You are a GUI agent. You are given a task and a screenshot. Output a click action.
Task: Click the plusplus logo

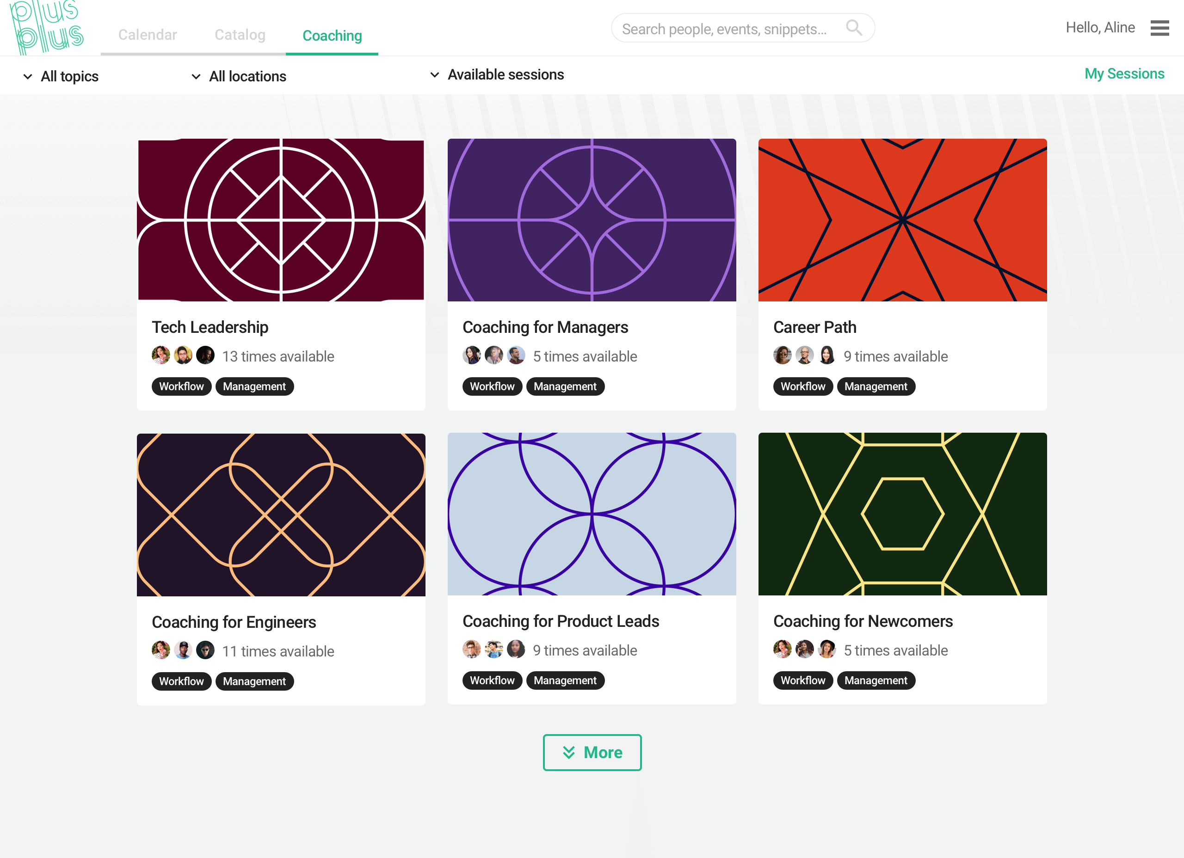click(47, 27)
